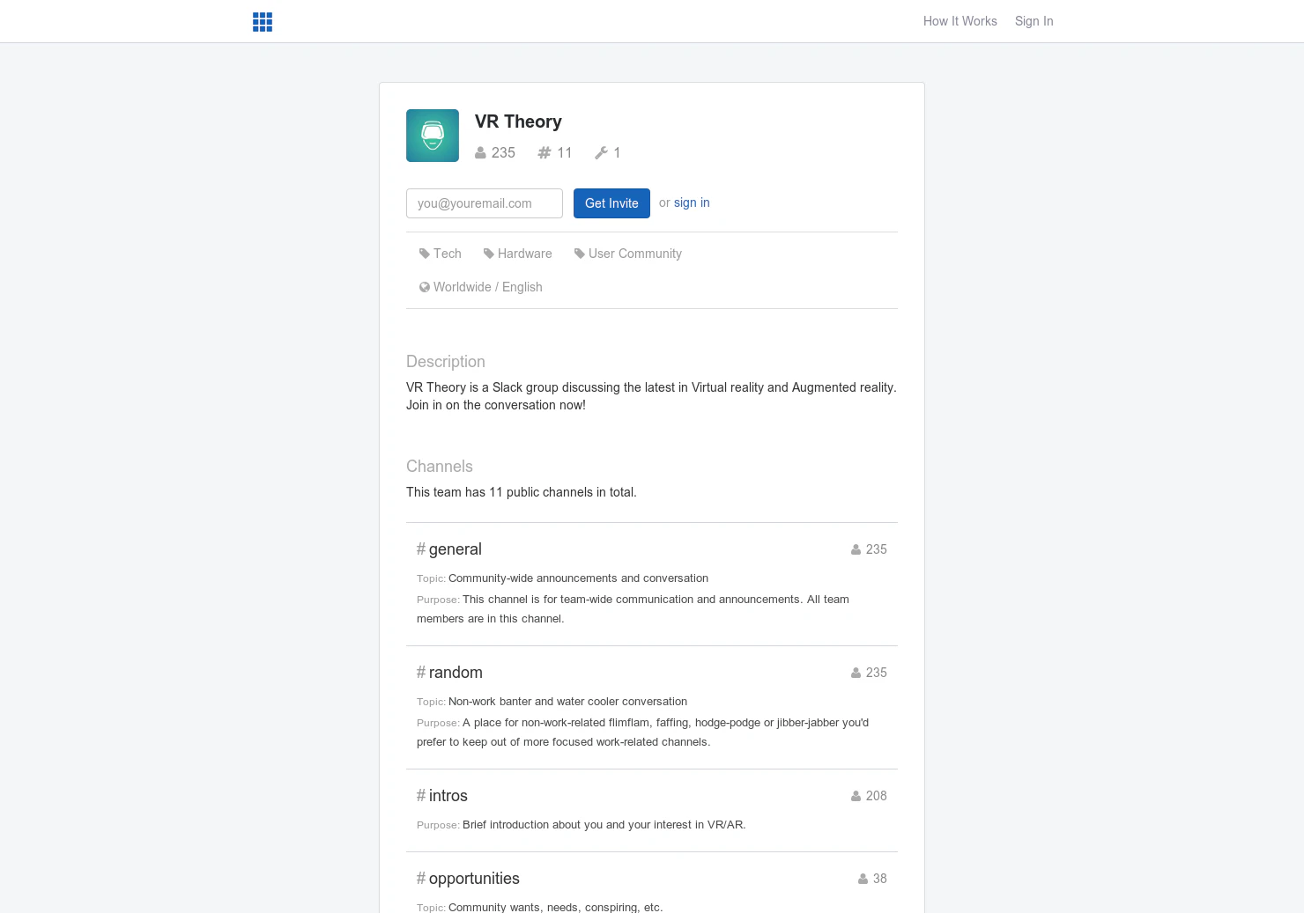The width and height of the screenshot is (1304, 913).
Task: Click the VR Theory team avatar
Action: (433, 136)
